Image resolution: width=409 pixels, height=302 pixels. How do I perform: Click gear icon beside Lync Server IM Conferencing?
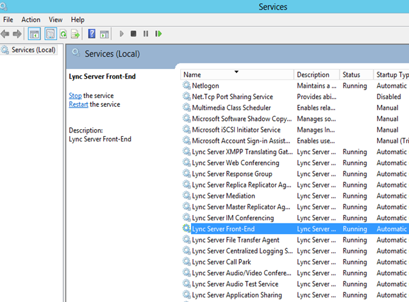(x=187, y=218)
